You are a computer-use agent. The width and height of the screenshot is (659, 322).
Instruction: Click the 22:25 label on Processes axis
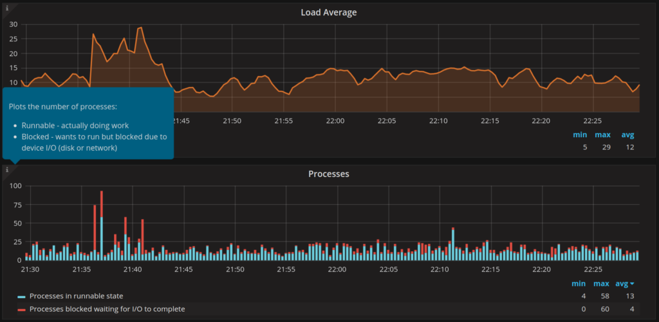point(593,269)
